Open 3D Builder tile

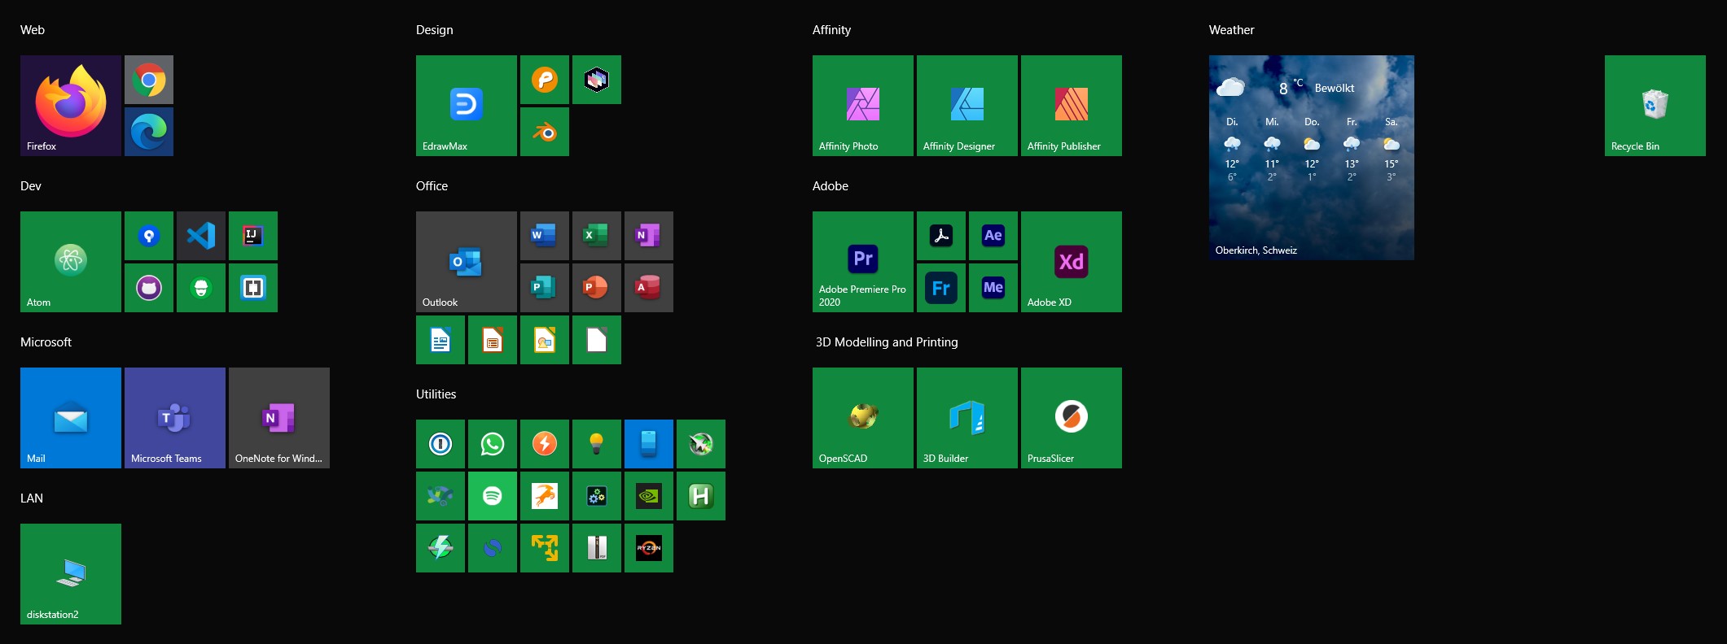tap(967, 418)
